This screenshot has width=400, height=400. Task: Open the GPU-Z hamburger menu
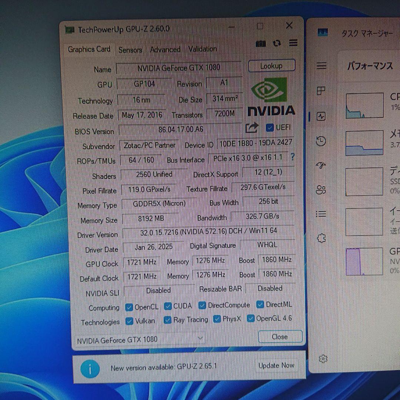293,43
